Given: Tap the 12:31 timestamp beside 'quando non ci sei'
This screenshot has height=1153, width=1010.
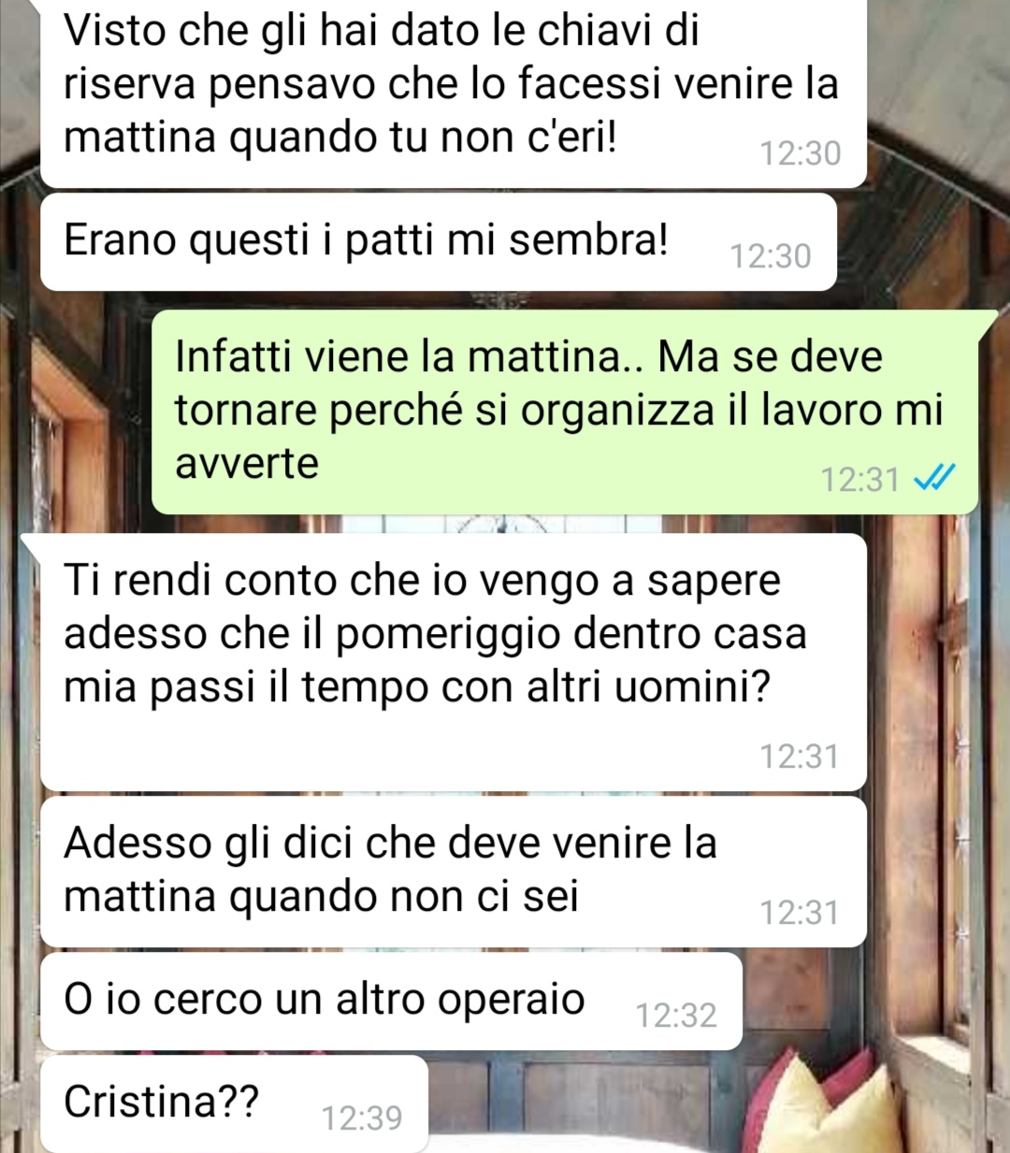Looking at the screenshot, I should click(800, 912).
